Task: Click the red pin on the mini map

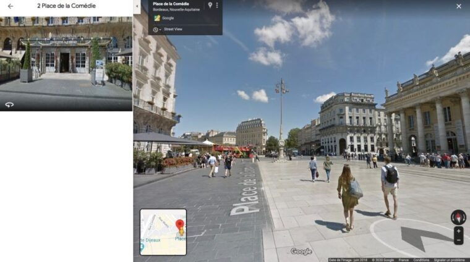Action: click(x=180, y=225)
